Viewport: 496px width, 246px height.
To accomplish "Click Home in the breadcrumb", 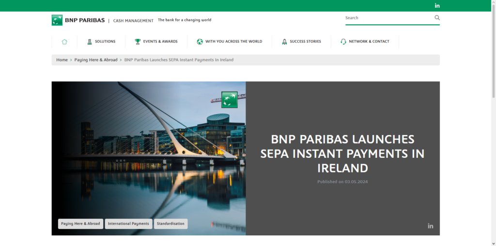I will pos(62,60).
